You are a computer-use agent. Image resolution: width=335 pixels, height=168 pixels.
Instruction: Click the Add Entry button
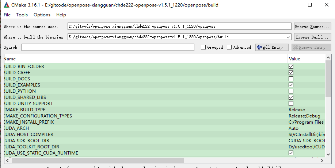(x=272, y=47)
